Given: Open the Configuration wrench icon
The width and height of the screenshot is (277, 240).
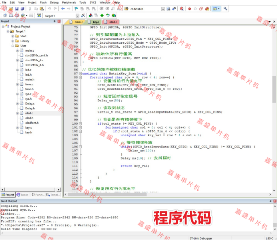Looking at the screenshot, I should click(226, 8).
